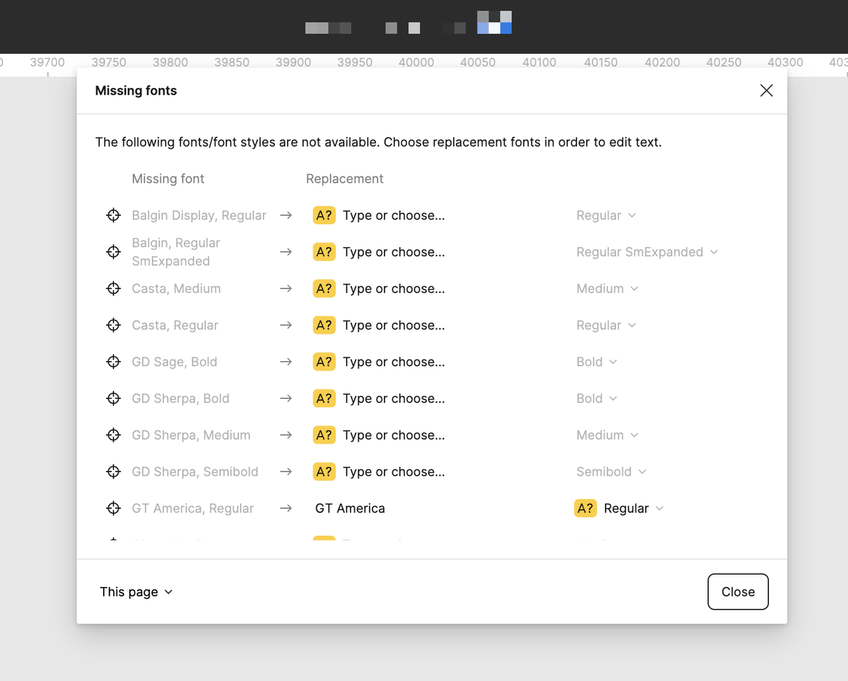This screenshot has height=681, width=848.
Task: Click the Balgin Display, Regular font name
Action: pos(199,215)
